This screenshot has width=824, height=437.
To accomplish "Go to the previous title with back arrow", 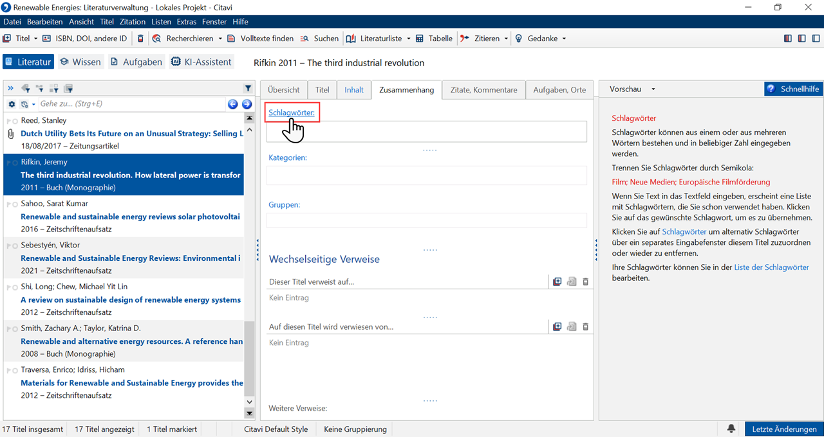I will pyautogui.click(x=233, y=104).
